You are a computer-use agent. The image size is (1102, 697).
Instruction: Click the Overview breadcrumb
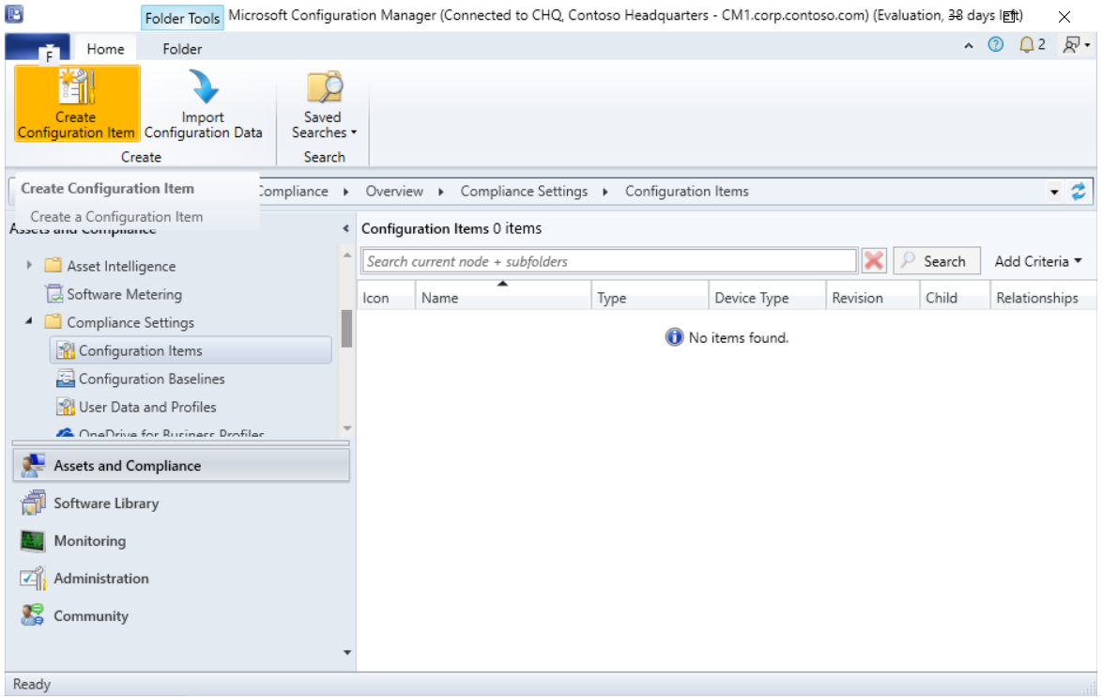point(393,192)
